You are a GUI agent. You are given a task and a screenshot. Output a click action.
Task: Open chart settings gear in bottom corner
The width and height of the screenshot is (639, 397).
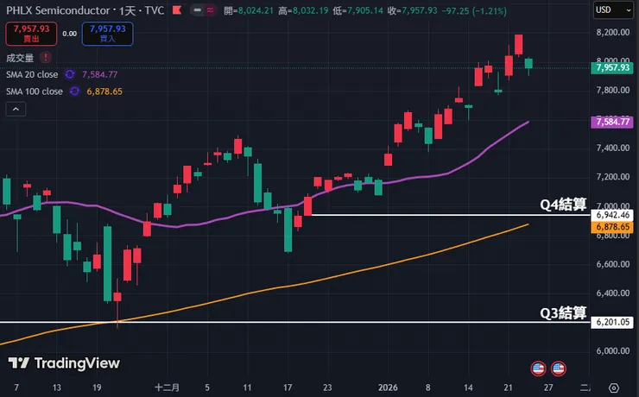[x=614, y=388]
